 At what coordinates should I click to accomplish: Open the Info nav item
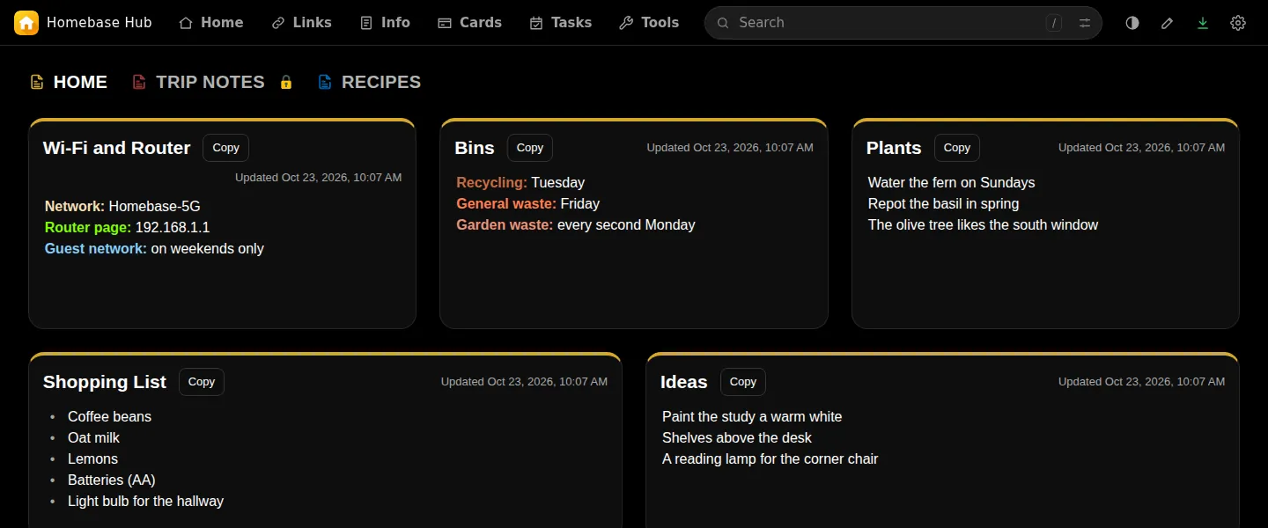click(x=386, y=23)
